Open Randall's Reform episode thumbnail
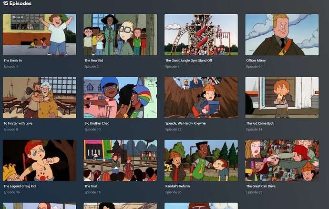The image size is (329, 209). pyautogui.click(x=201, y=160)
